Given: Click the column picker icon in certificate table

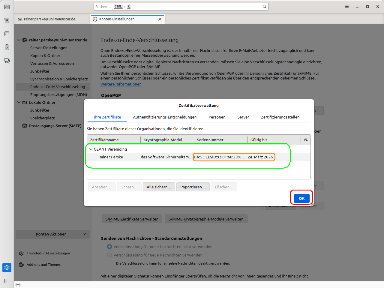Looking at the screenshot, I should [x=306, y=140].
